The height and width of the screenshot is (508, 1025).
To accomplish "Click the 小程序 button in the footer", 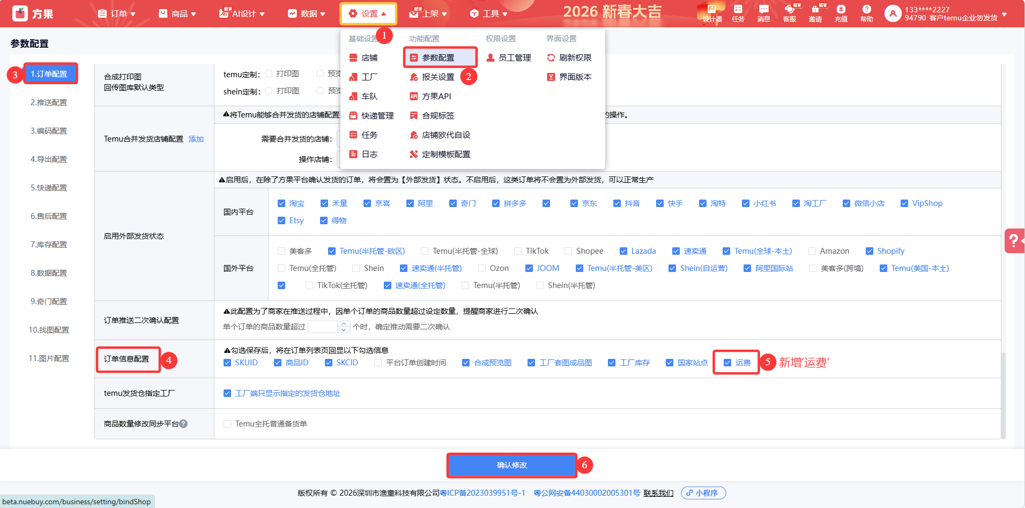I will (703, 493).
